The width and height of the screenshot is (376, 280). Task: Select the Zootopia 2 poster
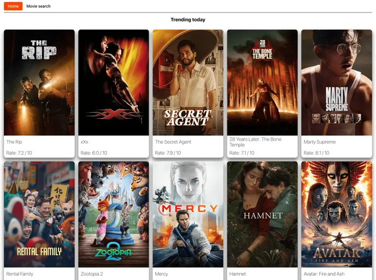point(114,214)
